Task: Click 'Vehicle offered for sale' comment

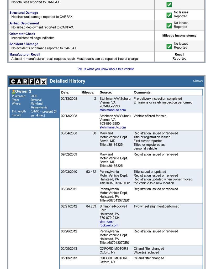Action: click(x=150, y=116)
